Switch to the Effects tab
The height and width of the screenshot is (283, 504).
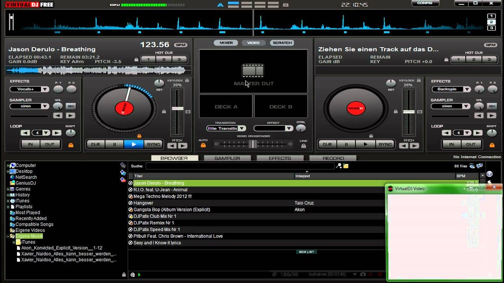click(x=280, y=158)
